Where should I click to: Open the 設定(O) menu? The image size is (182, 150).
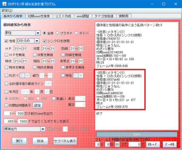click(x=7, y=10)
